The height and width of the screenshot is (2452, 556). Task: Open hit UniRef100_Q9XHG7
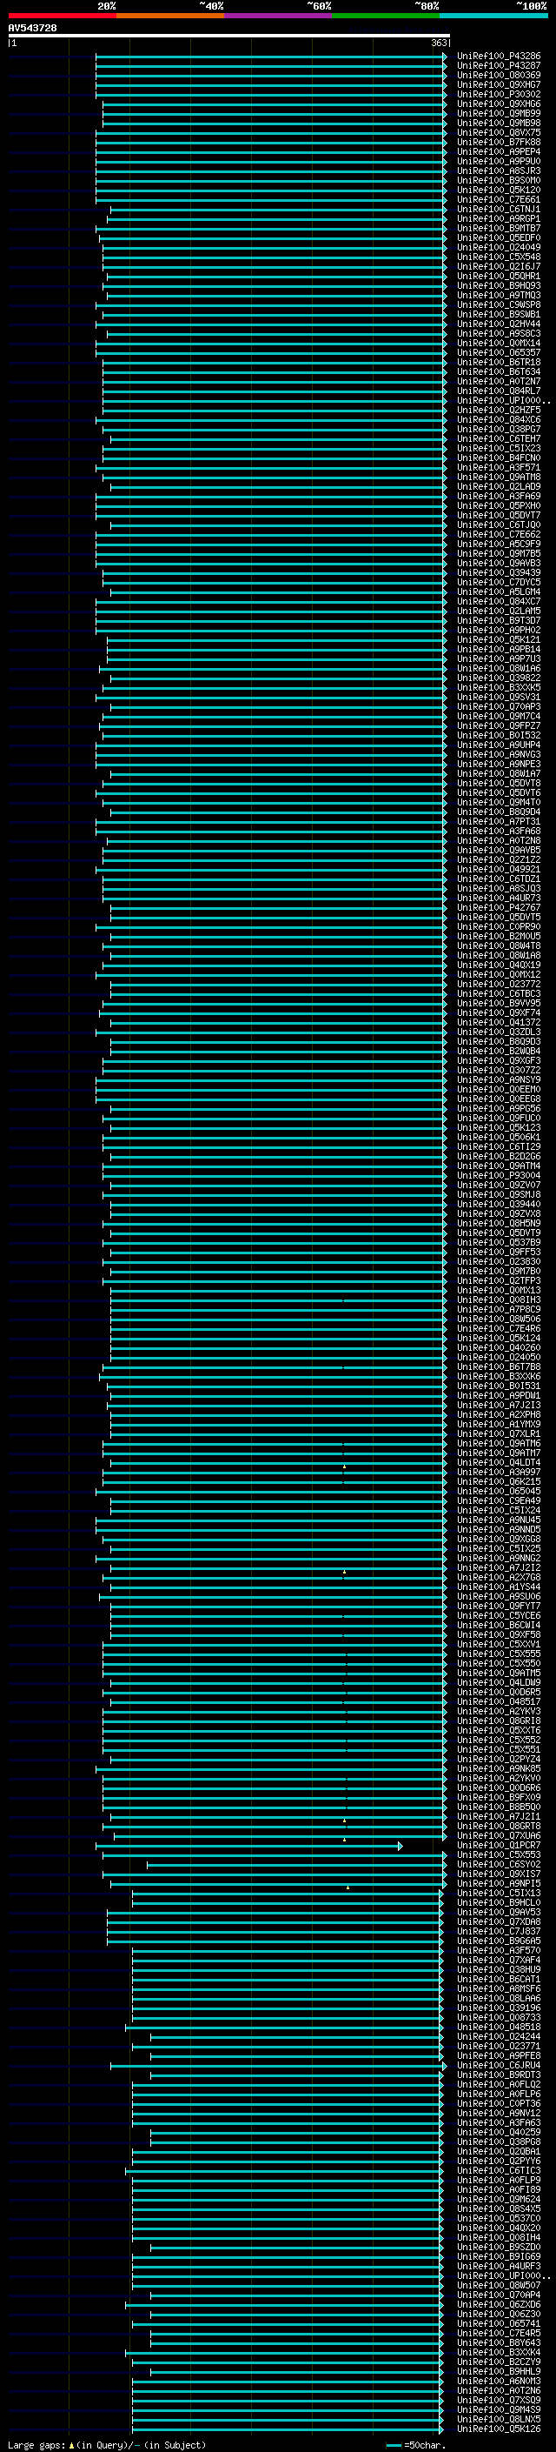pos(498,84)
